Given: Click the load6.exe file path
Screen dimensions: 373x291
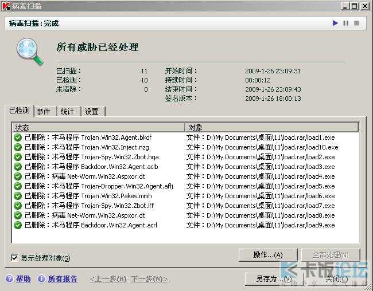Looking at the screenshot, I should tap(261, 196).
